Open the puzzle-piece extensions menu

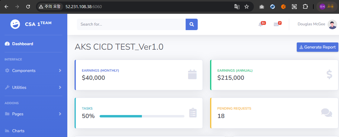point(305,7)
